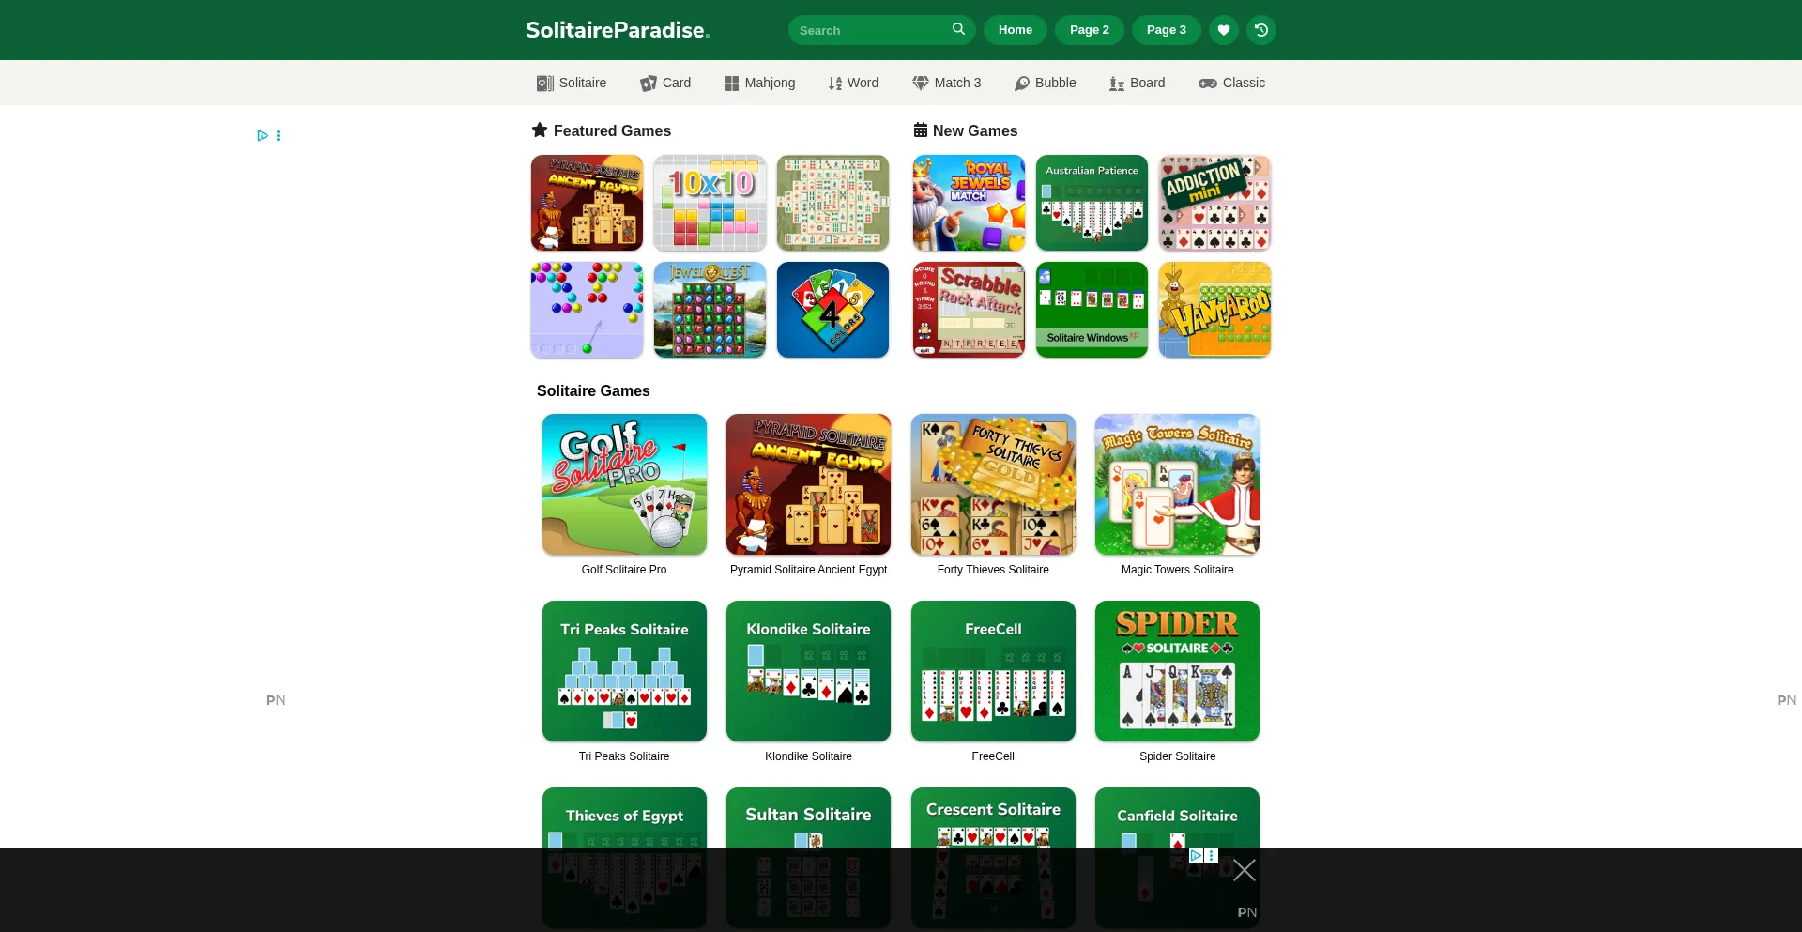Open the 4 Colors card game icon
Image resolution: width=1802 pixels, height=932 pixels.
coord(832,310)
